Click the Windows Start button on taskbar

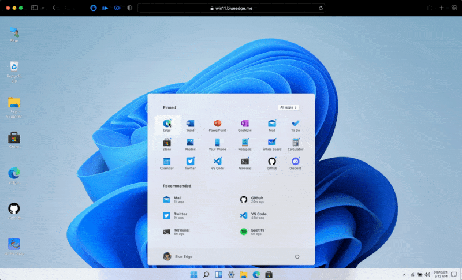193,274
